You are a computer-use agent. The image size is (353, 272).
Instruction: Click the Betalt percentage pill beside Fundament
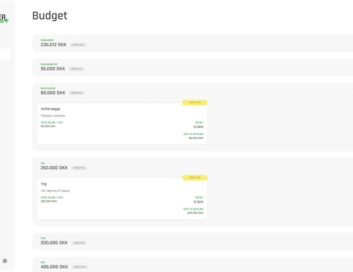(78, 45)
